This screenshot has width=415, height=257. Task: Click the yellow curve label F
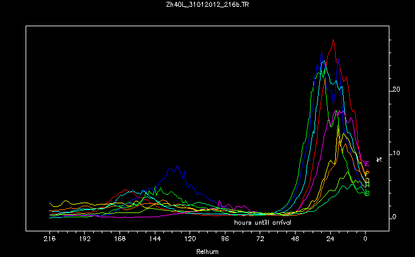[367, 174]
